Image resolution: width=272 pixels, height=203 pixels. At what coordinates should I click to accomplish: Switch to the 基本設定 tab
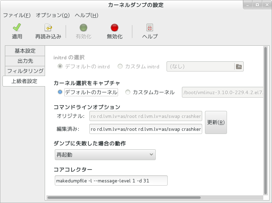pyautogui.click(x=25, y=51)
